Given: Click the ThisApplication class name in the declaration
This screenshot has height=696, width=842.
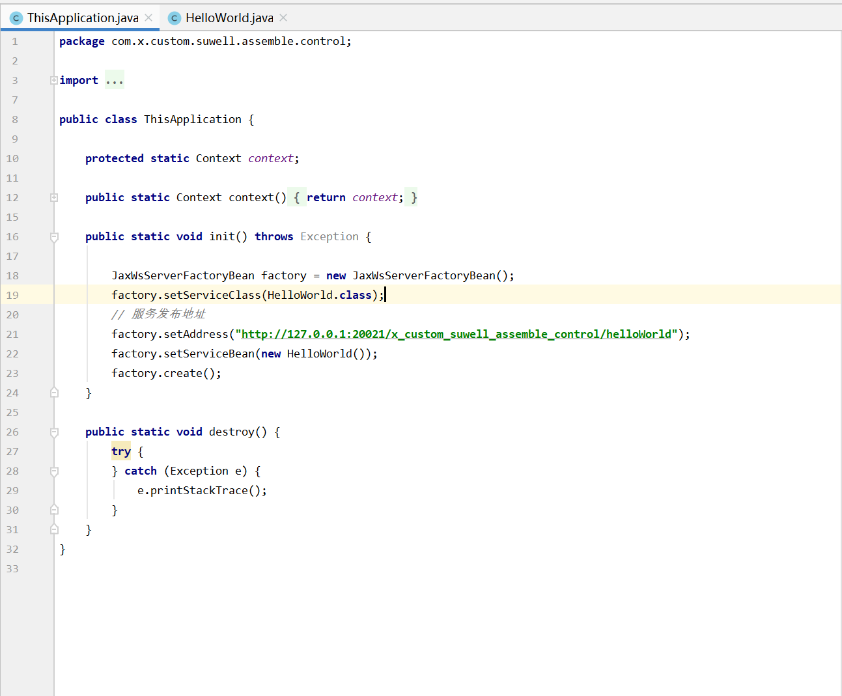Looking at the screenshot, I should 193,119.
